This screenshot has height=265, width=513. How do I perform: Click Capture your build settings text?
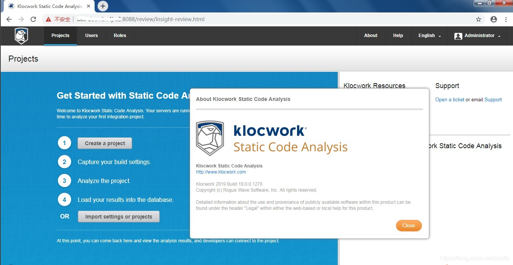point(114,162)
